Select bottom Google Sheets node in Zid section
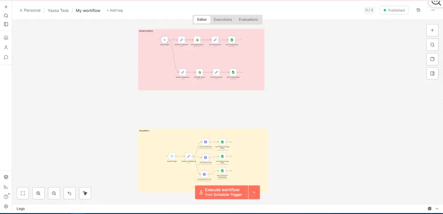This screenshot has height=214, width=443. (x=222, y=171)
